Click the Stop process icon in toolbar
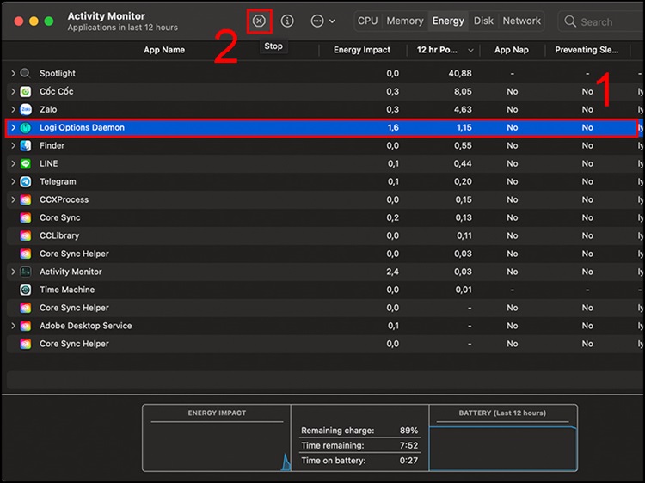The height and width of the screenshot is (483, 645). point(259,21)
